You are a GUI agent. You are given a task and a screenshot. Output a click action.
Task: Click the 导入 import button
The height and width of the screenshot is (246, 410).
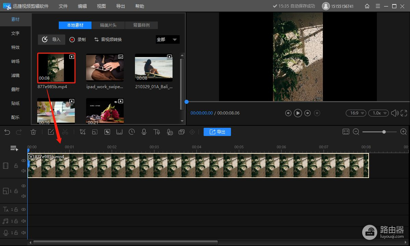(x=52, y=40)
